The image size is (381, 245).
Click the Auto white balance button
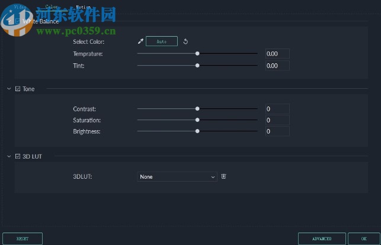162,41
